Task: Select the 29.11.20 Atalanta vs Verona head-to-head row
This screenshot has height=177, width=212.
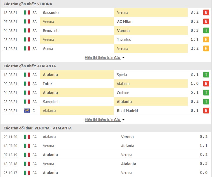Action: coord(106,137)
